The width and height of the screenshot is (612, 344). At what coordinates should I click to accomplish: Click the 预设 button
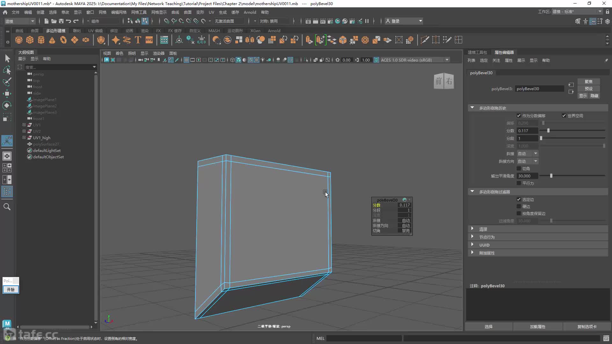click(x=588, y=89)
